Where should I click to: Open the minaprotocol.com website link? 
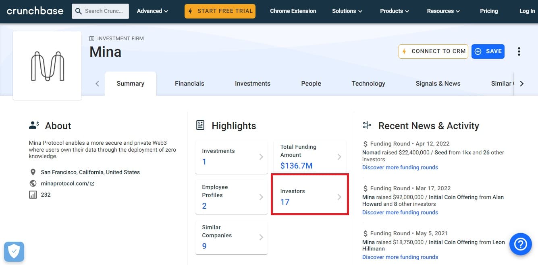(65, 183)
